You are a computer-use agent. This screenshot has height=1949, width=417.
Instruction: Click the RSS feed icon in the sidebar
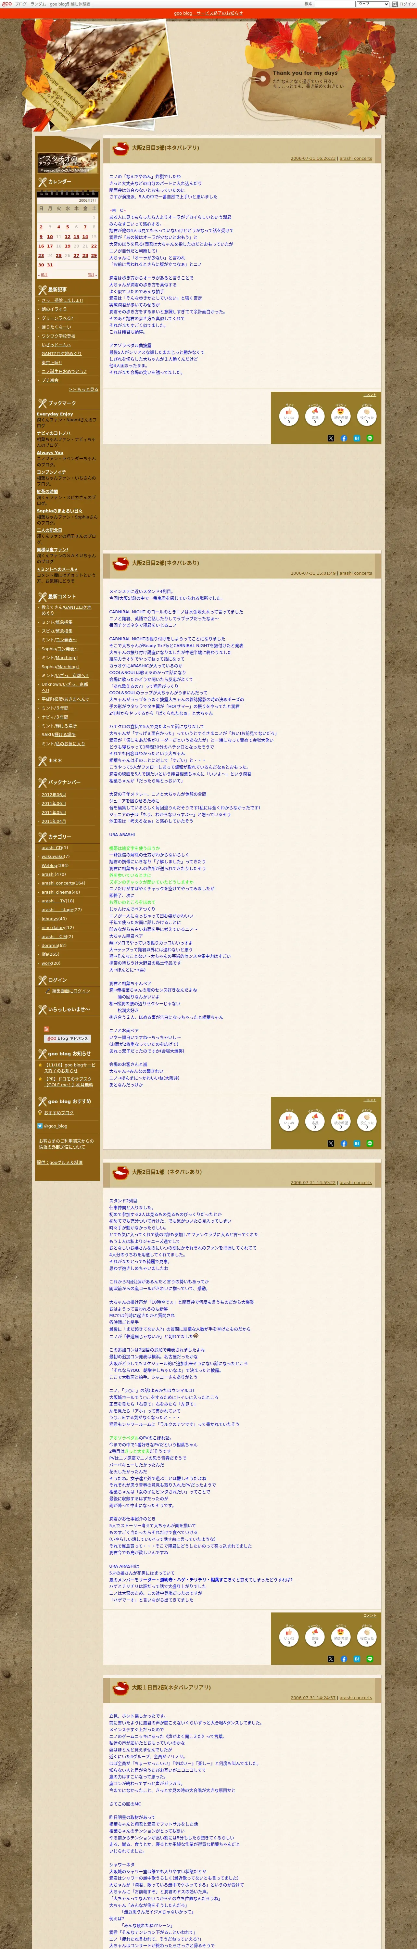46,1029
